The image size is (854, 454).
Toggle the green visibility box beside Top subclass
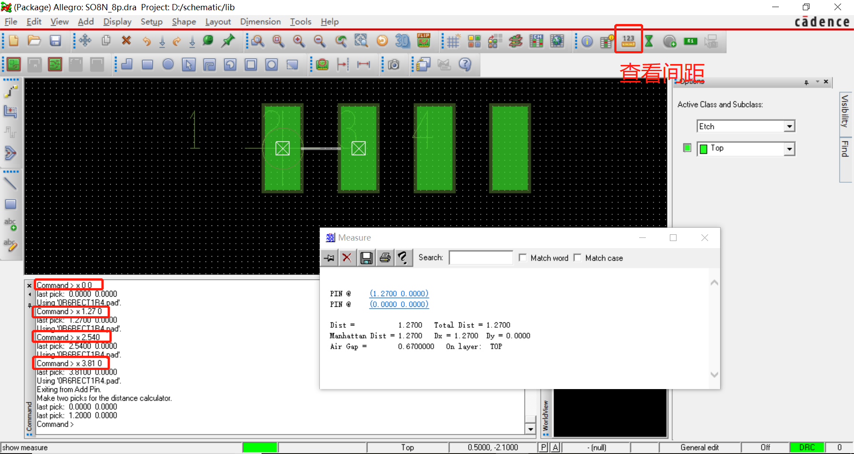[x=687, y=148]
